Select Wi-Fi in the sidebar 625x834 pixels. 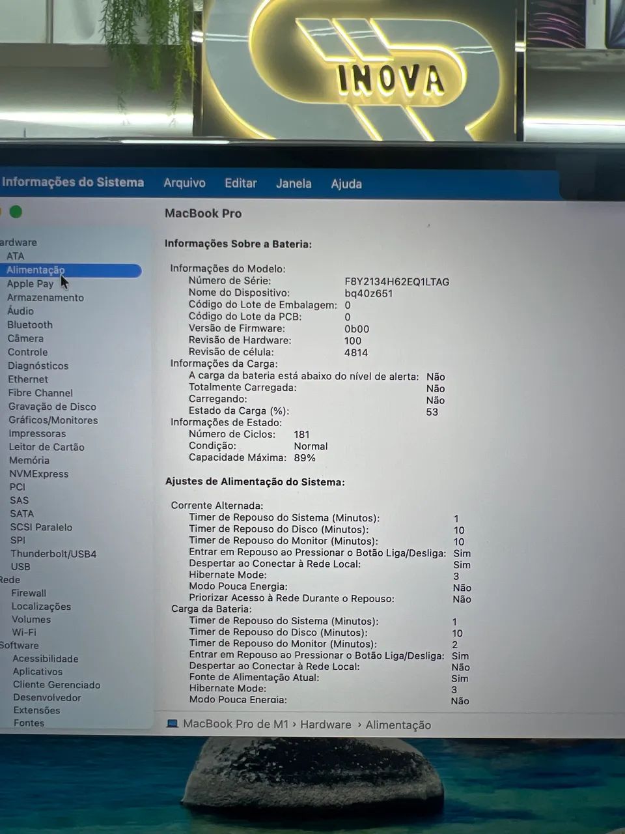pos(24,632)
